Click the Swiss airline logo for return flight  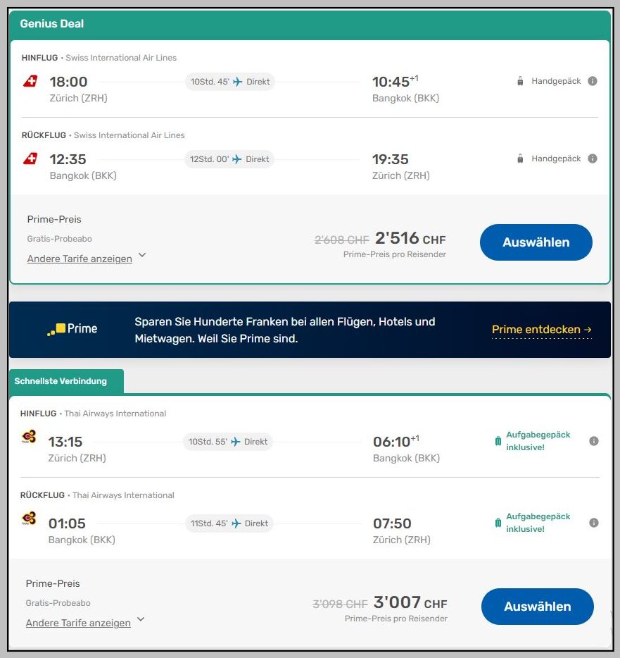click(x=30, y=159)
